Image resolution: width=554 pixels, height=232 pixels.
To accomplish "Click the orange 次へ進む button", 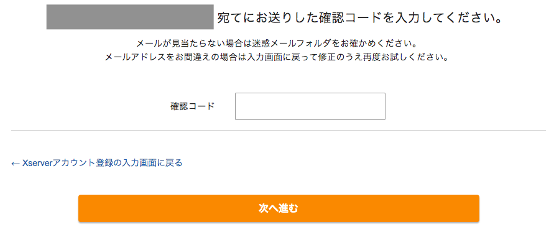I will point(279,208).
